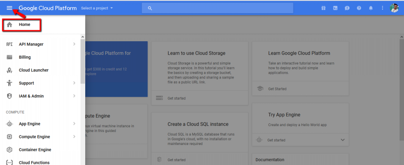Image resolution: width=404 pixels, height=165 pixels.
Task: Expand the App Engine submenu chevron
Action: [x=74, y=124]
